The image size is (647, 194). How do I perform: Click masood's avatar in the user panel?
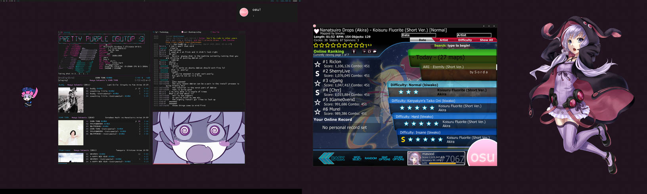(x=414, y=158)
